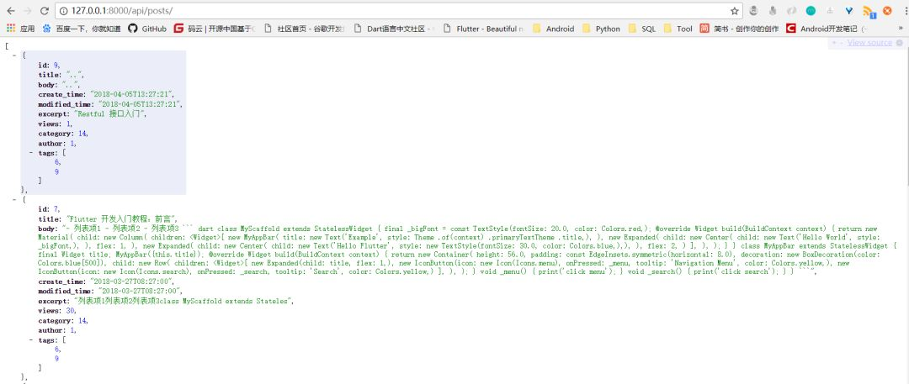Open the Android bookmarks folder

point(553,29)
